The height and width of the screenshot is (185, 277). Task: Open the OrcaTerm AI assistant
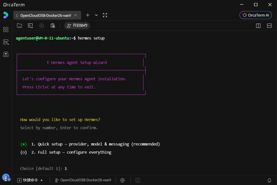coord(256,15)
